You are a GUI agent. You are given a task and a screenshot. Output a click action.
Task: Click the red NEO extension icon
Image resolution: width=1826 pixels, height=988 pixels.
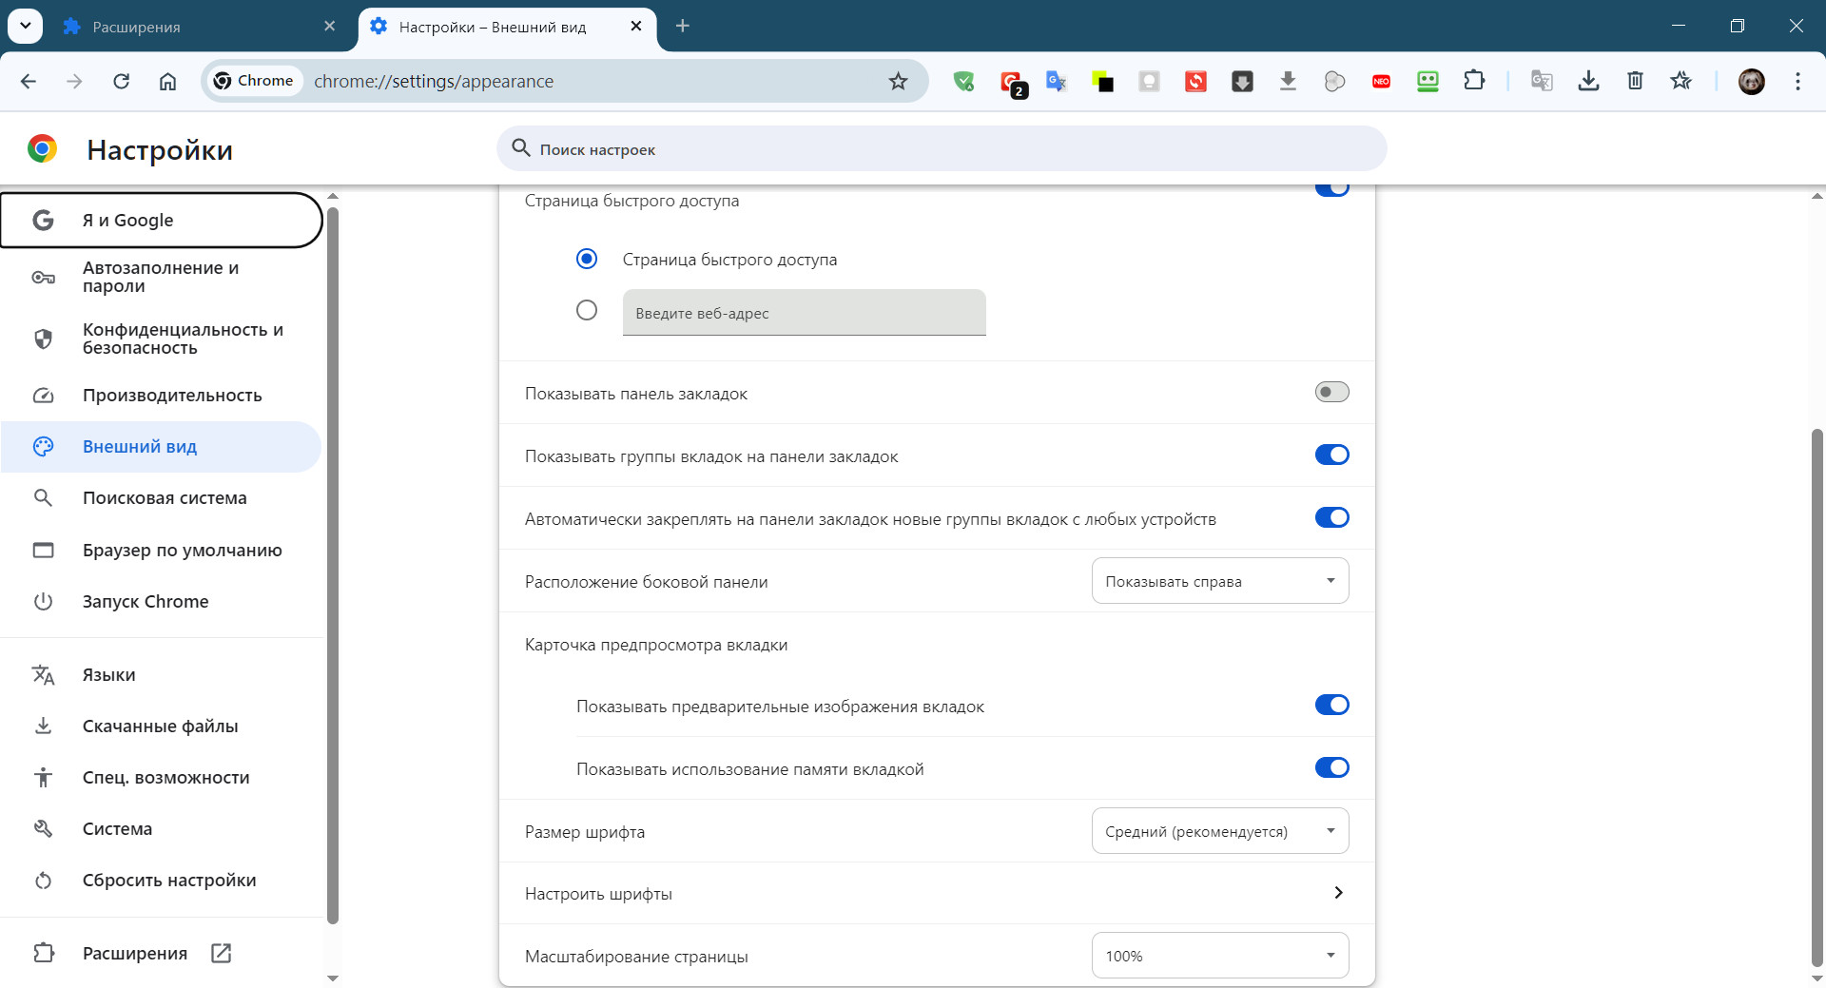click(x=1382, y=82)
